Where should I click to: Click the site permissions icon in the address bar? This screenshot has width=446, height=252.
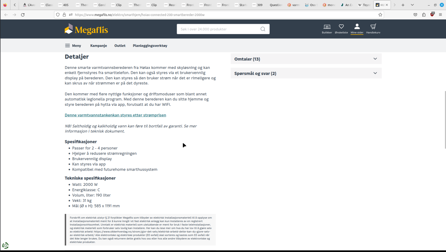[x=71, y=15]
